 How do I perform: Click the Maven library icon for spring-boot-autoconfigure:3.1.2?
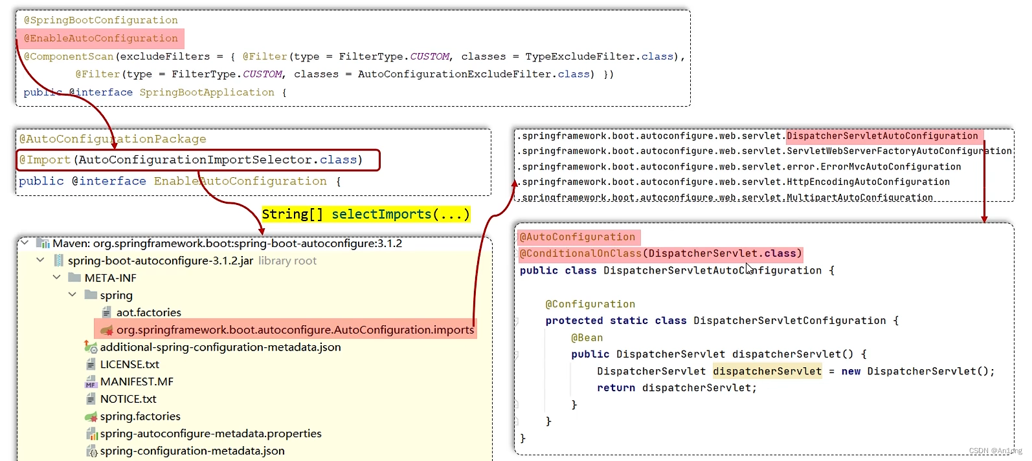(43, 244)
